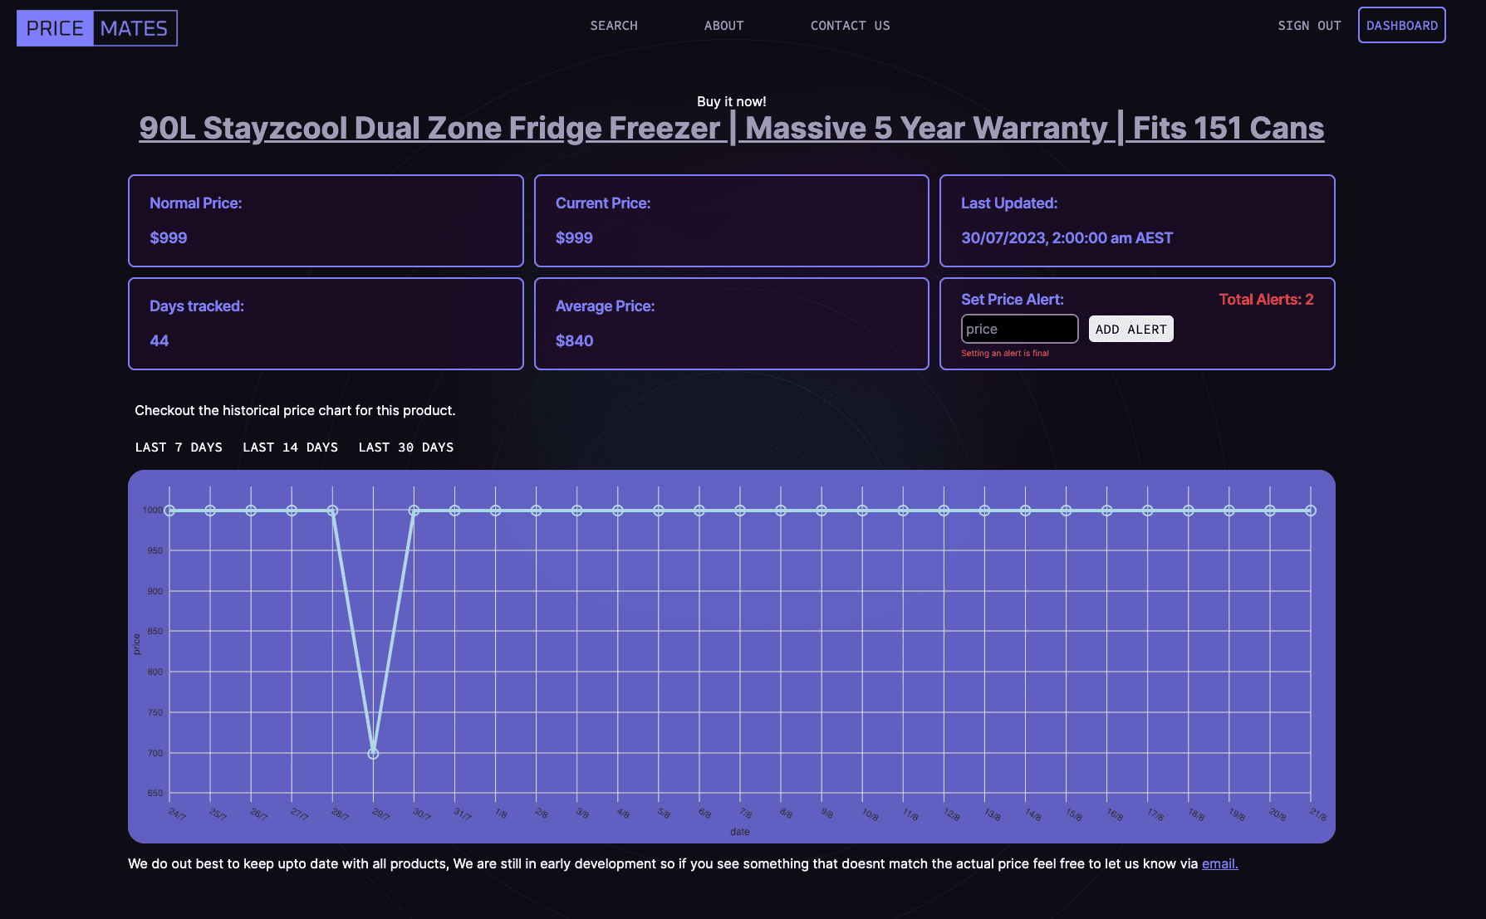Click the last data point on 21/8
1486x919 pixels.
pos(1311,511)
